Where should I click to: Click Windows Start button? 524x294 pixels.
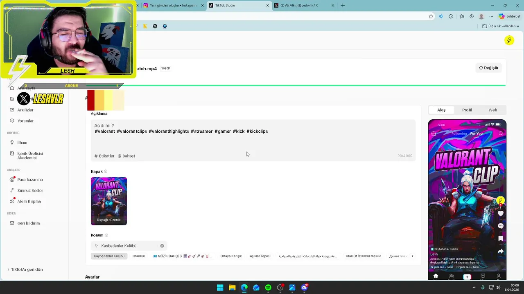click(220, 287)
